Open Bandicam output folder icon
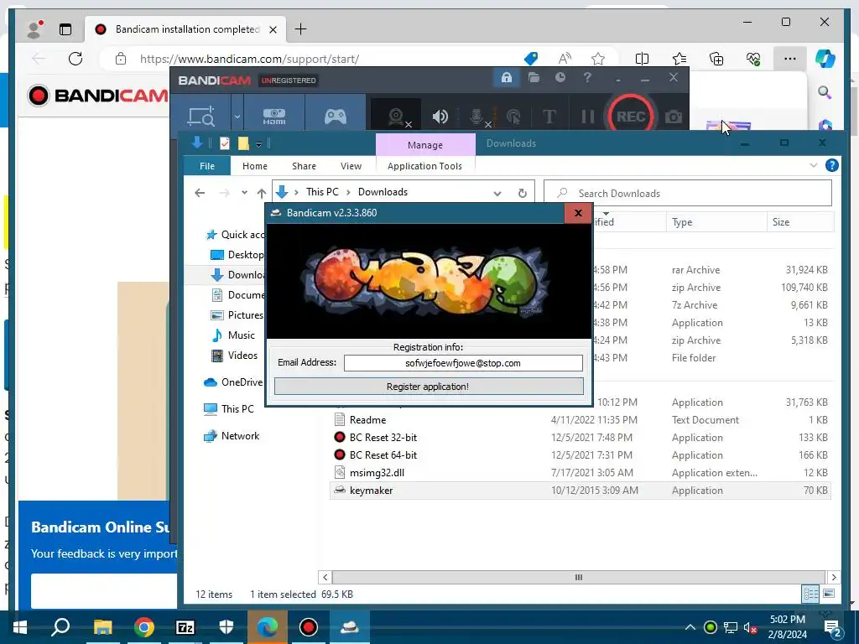This screenshot has width=859, height=644. click(x=534, y=77)
